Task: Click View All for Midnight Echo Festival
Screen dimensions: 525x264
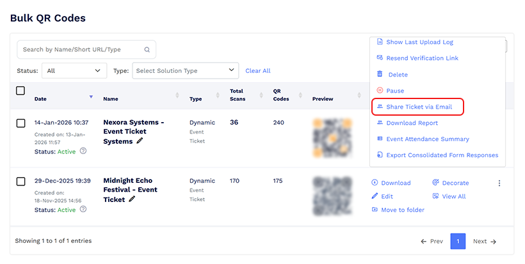Action: pos(449,196)
